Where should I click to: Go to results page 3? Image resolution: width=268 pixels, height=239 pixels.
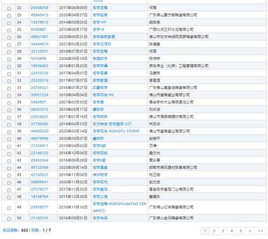(x=223, y=231)
